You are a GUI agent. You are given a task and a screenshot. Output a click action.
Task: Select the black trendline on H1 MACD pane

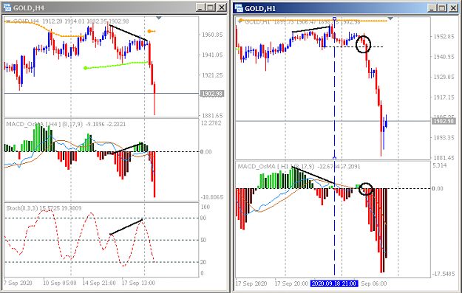[x=314, y=176]
